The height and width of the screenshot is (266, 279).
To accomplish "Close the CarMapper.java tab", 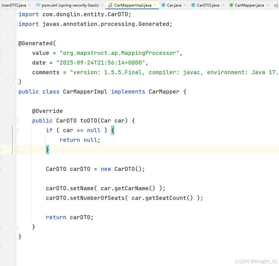I will [267, 5].
